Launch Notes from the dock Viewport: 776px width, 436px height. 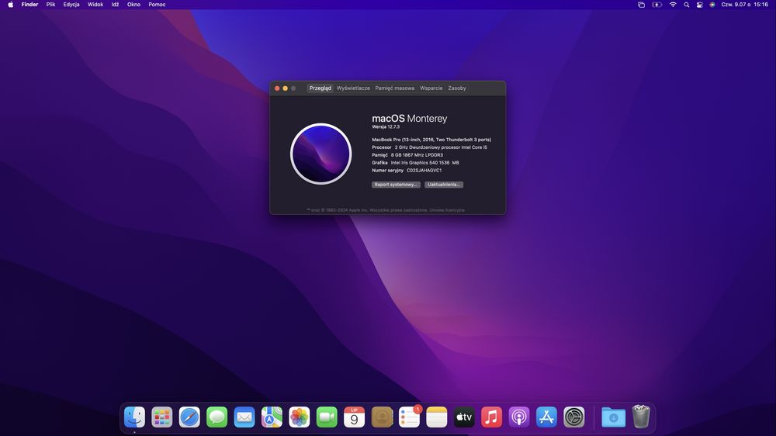(436, 417)
